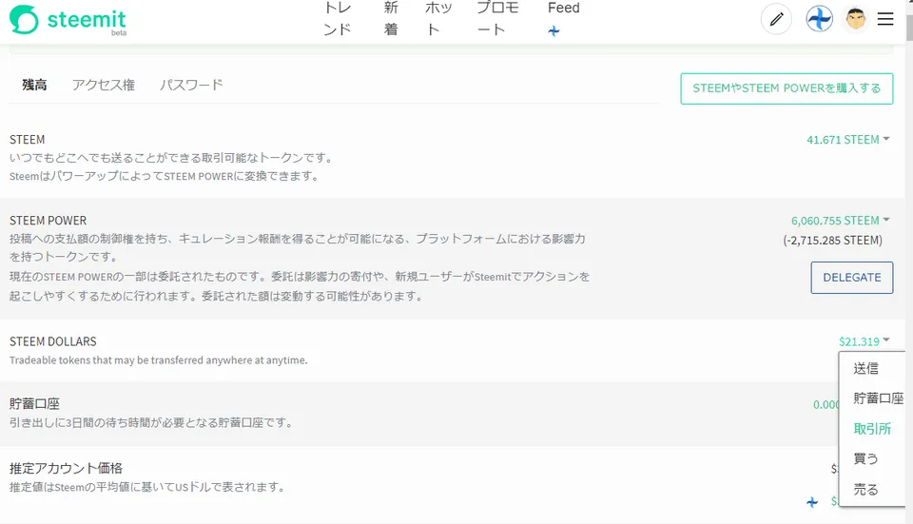Select the 残高 (Balance) tab
The height and width of the screenshot is (524, 913).
point(34,85)
